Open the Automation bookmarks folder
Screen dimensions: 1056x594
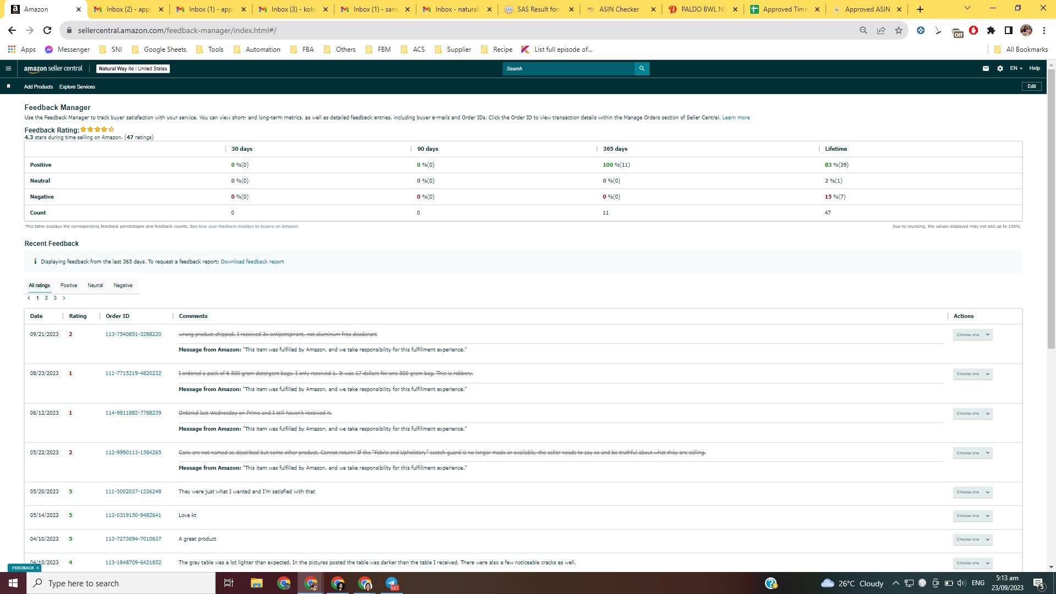[x=257, y=50]
